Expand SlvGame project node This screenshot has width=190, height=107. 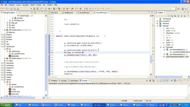[2, 40]
